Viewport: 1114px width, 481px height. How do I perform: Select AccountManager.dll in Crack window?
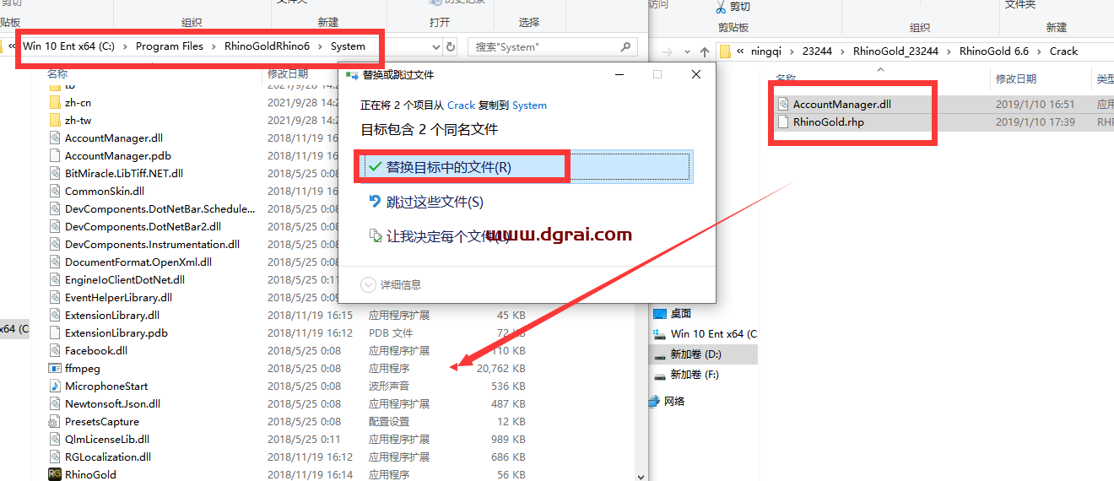[841, 105]
